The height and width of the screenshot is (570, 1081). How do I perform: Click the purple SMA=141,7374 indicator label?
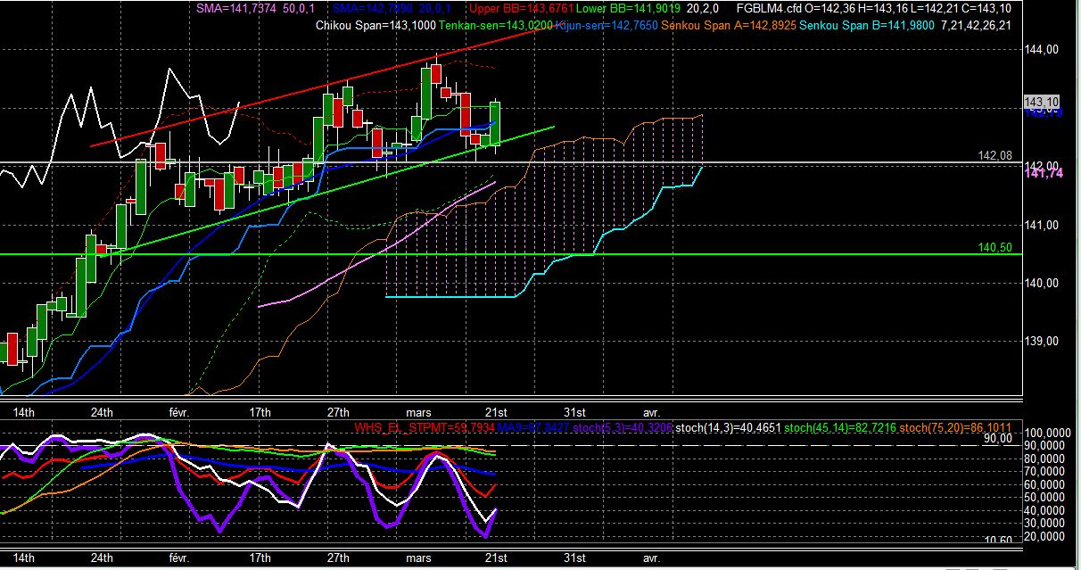(236, 9)
